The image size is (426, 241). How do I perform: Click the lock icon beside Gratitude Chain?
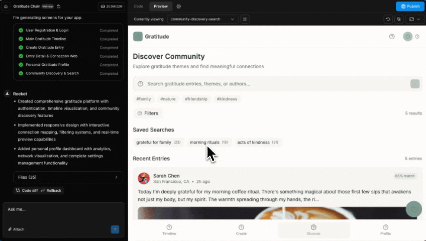(x=58, y=6)
